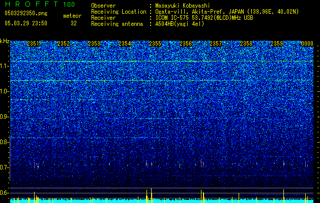Select observer name Masayuki Kobayashi
The image size is (320, 203).
pos(183,6)
